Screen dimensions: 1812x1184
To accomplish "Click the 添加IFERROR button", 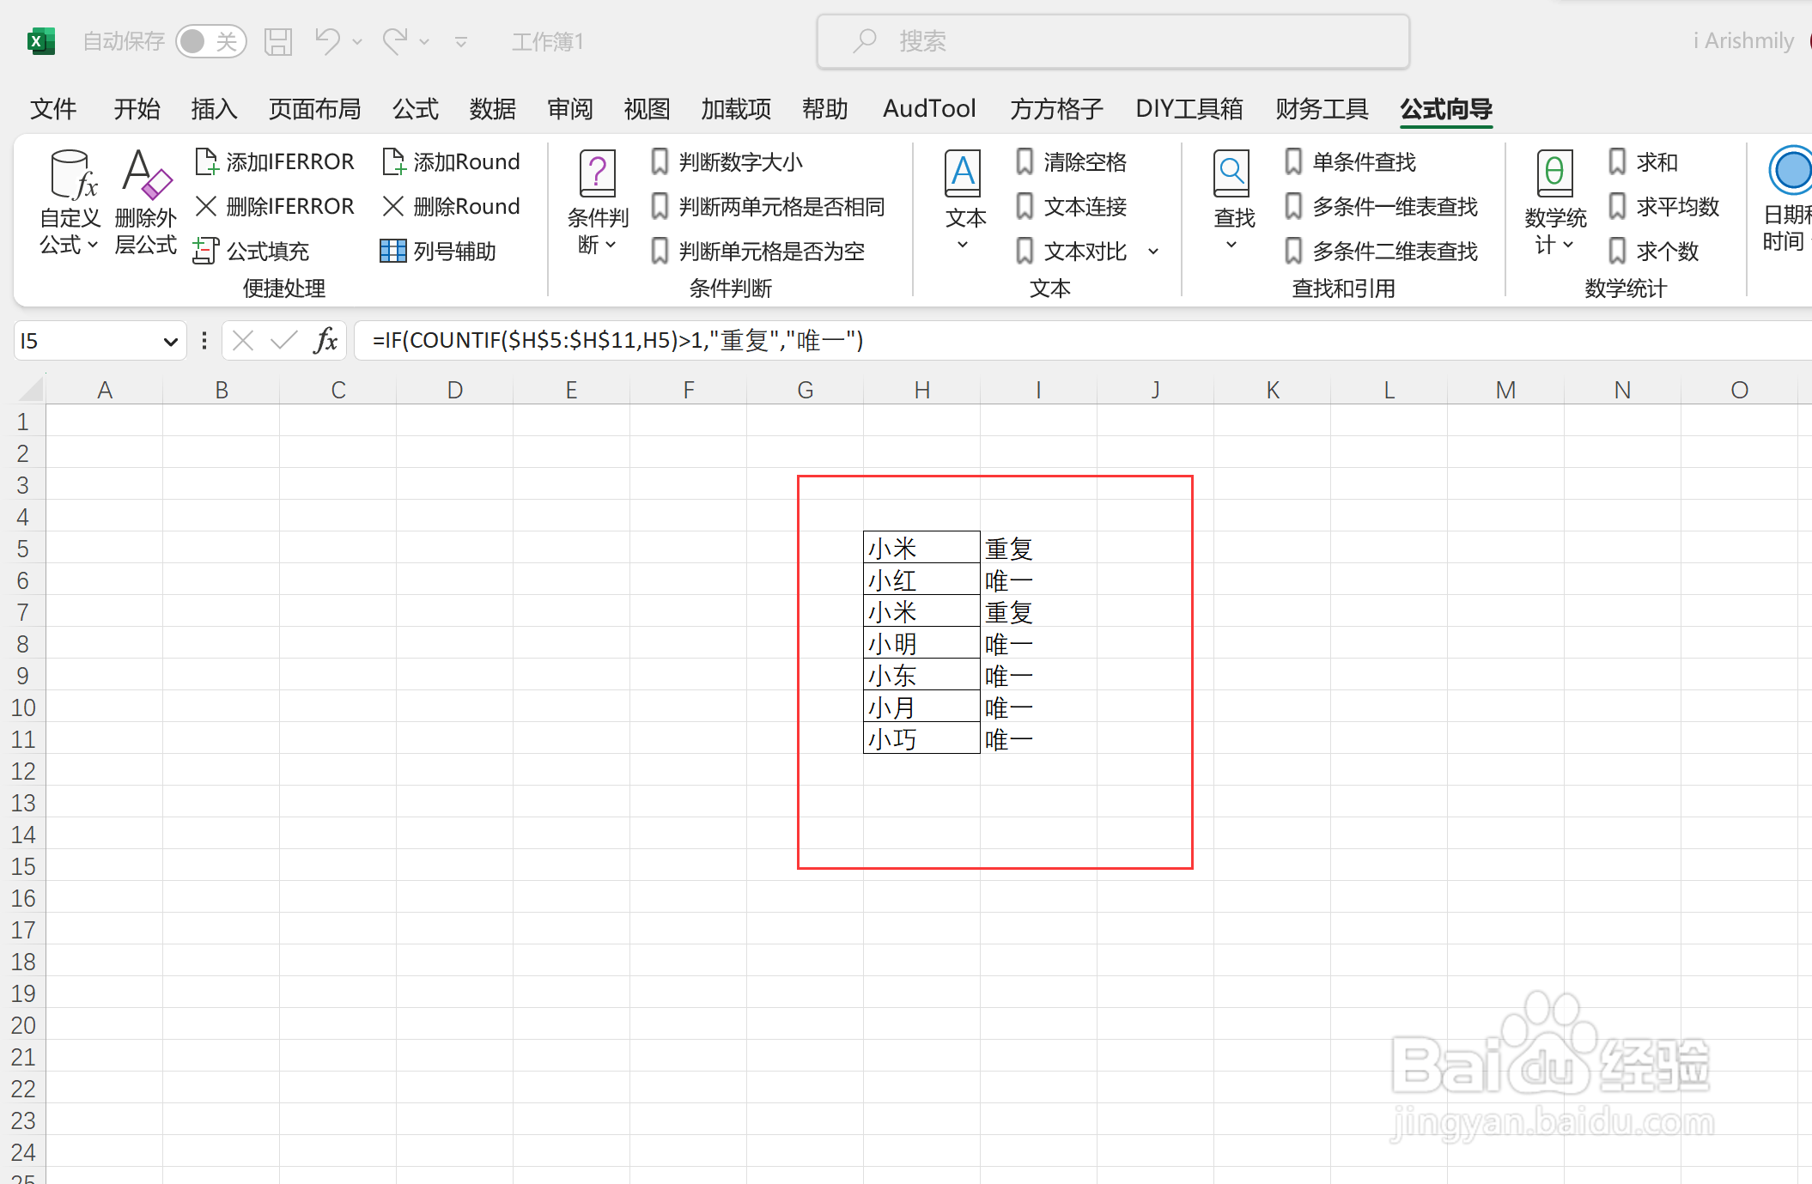I will click(x=275, y=161).
